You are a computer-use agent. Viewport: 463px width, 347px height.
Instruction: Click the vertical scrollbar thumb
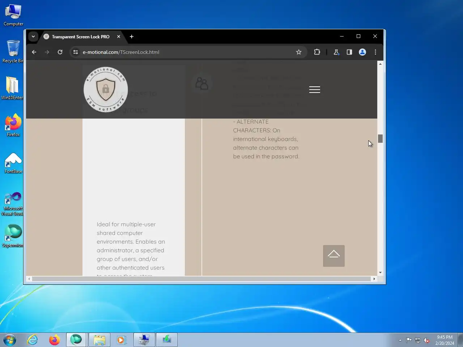380,138
